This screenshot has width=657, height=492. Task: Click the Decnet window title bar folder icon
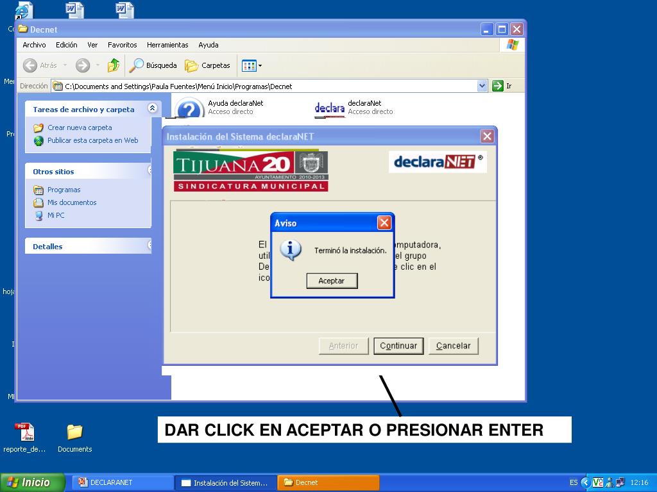(x=23, y=29)
